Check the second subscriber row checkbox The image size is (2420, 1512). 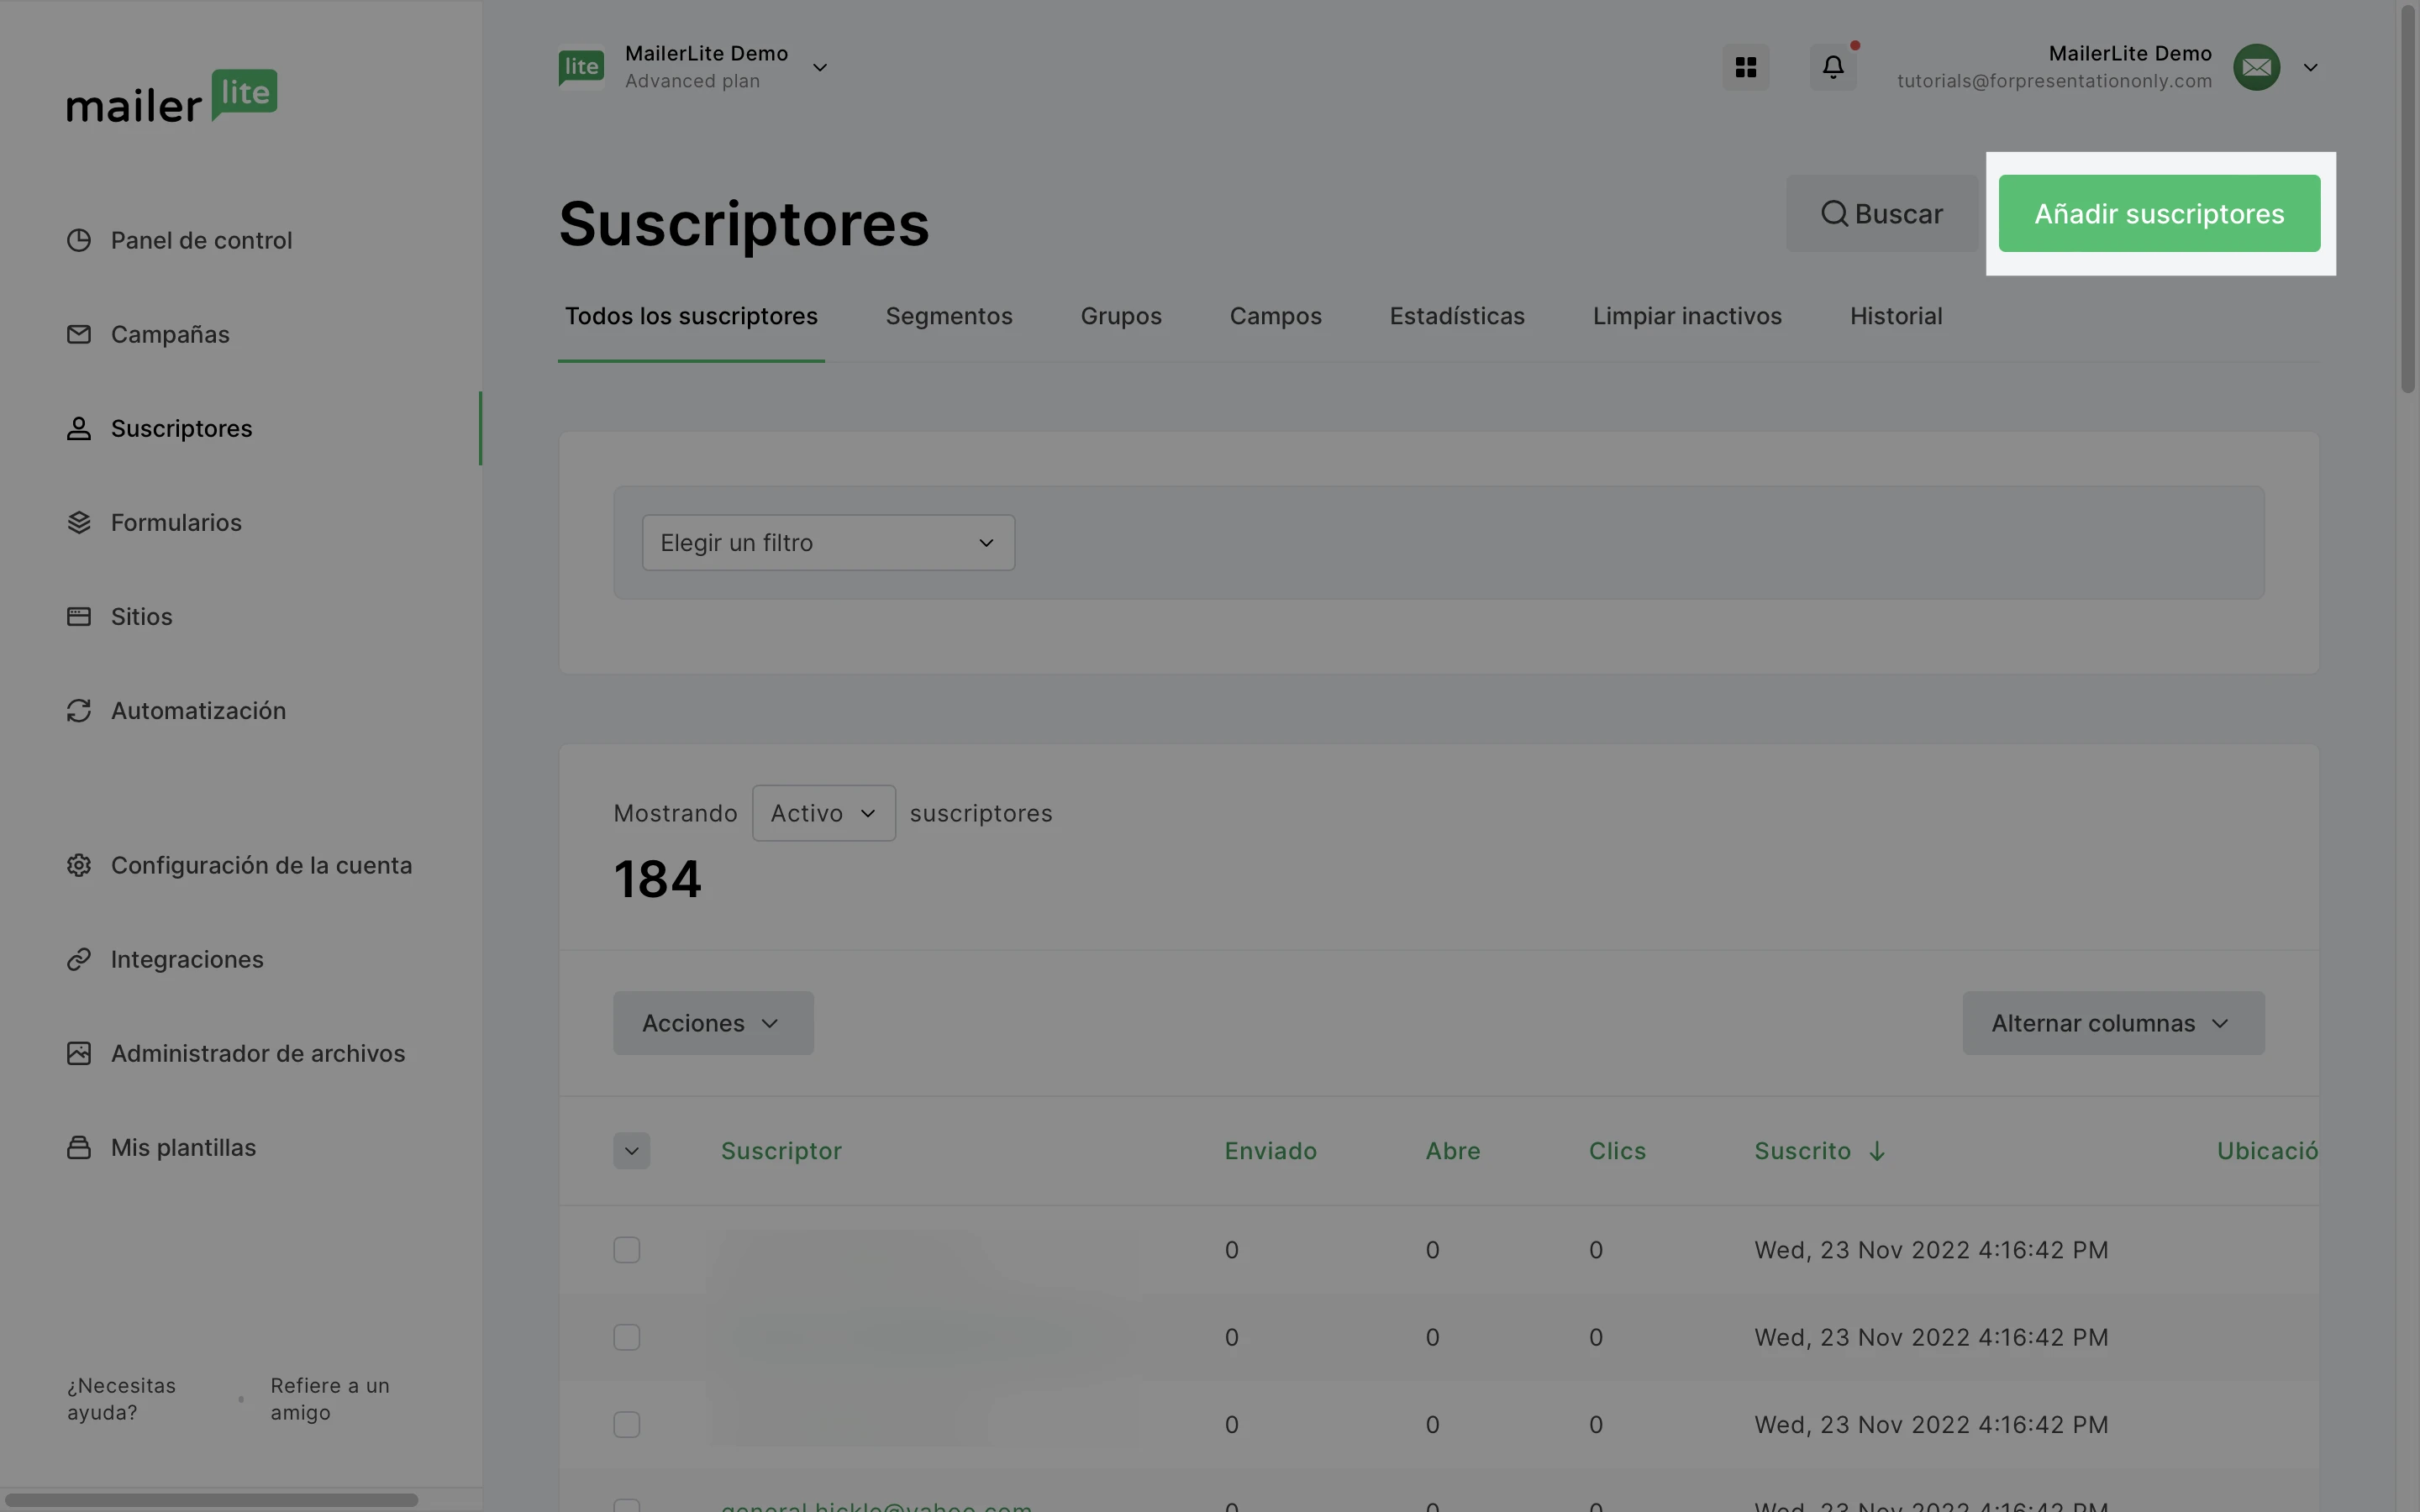coord(626,1337)
